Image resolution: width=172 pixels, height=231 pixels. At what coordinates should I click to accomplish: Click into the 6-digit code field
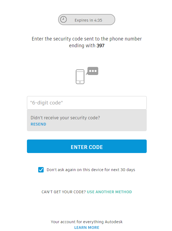tap(87, 103)
